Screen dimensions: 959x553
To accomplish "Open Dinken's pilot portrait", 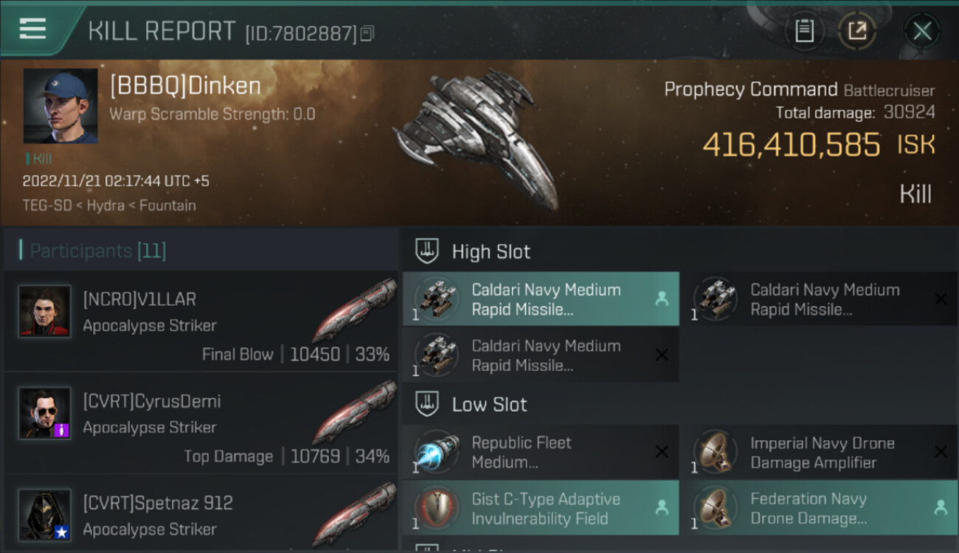I will [x=60, y=106].
